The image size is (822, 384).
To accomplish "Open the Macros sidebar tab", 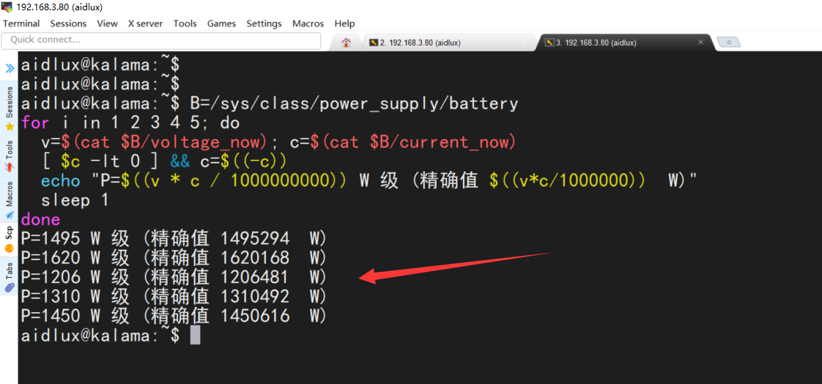I will pyautogui.click(x=9, y=199).
